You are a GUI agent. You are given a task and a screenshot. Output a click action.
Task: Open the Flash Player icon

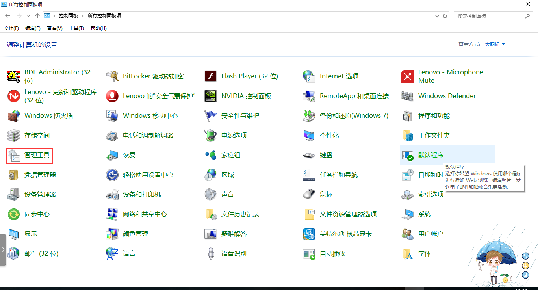point(211,76)
